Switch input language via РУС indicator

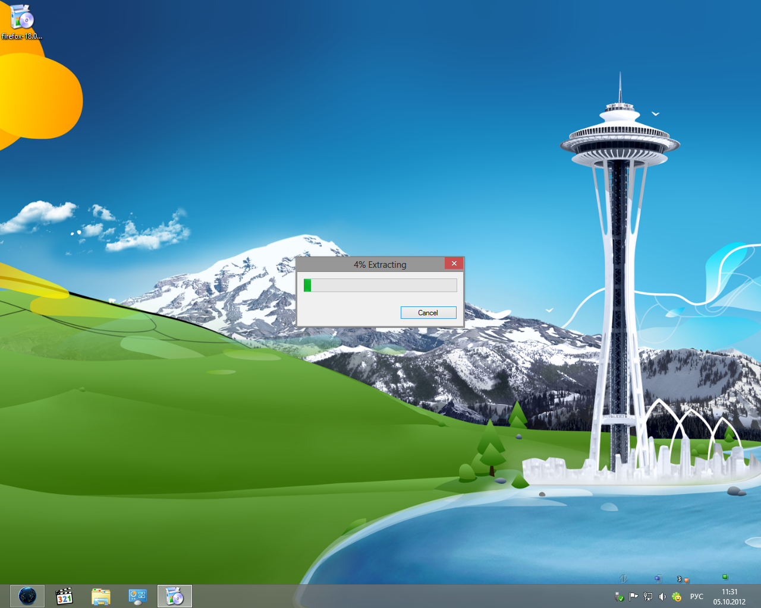click(697, 597)
